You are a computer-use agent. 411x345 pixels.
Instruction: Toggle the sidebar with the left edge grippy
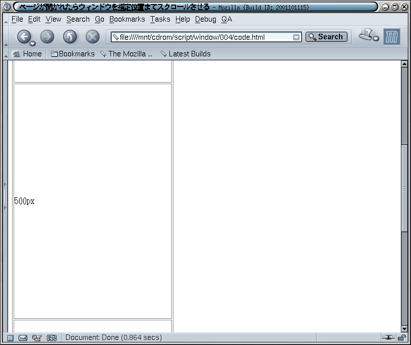(5, 196)
